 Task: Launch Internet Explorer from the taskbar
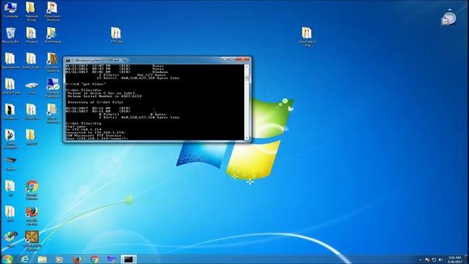coord(25,259)
